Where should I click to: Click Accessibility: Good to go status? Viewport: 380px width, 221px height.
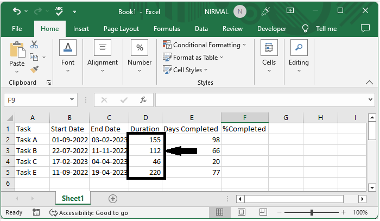[x=88, y=212]
